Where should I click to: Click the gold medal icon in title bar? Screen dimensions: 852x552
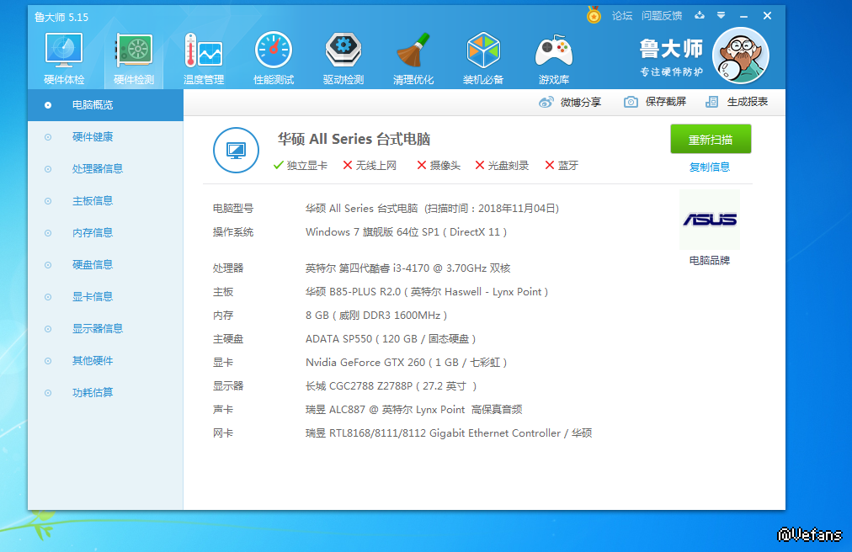point(594,16)
